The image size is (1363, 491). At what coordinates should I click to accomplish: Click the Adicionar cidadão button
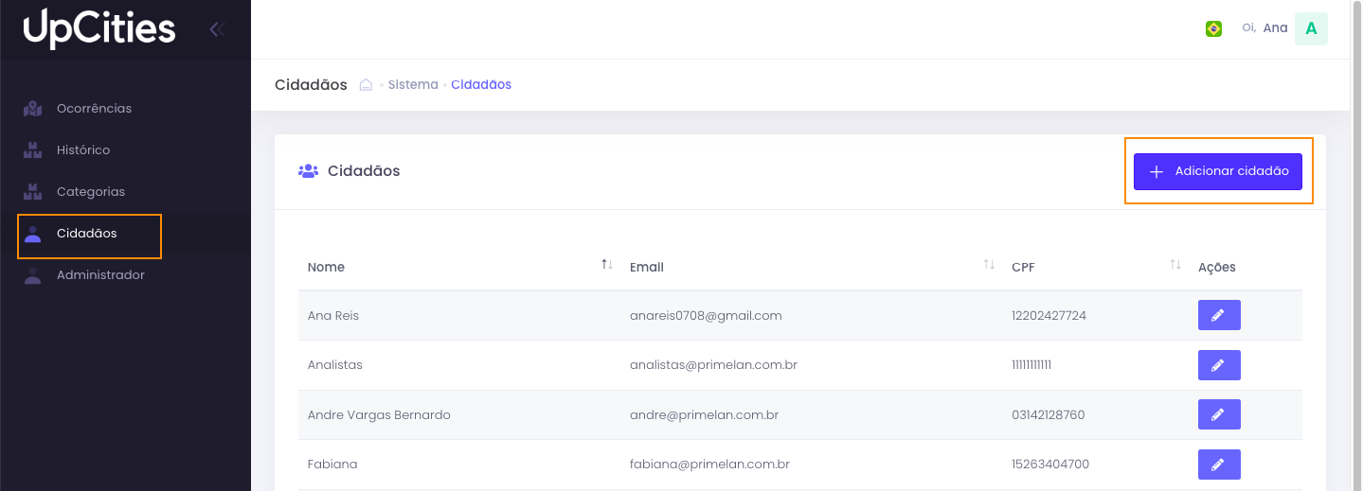(x=1218, y=171)
